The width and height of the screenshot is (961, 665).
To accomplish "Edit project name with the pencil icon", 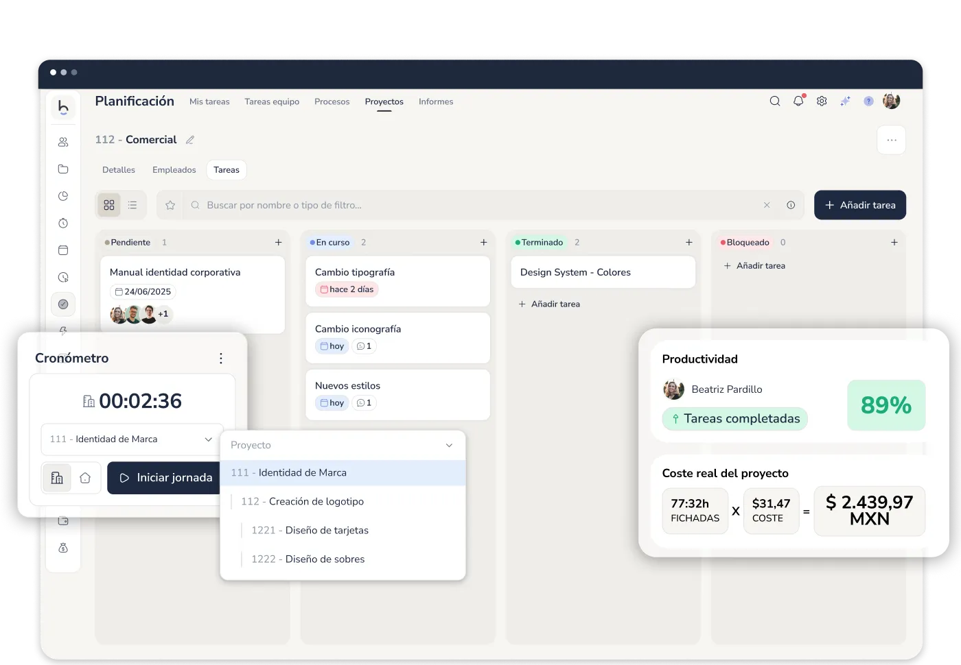I will click(190, 140).
